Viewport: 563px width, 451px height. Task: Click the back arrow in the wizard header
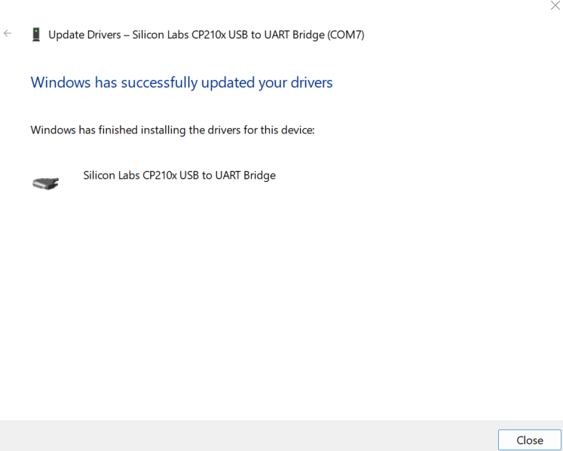8,34
